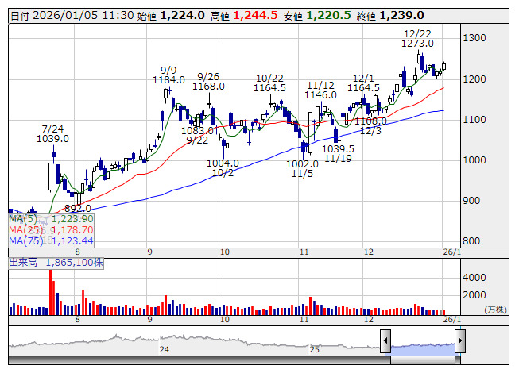Click the 9/26 1168.0 label
Viewport: 519px width, 373px height.
[x=208, y=81]
